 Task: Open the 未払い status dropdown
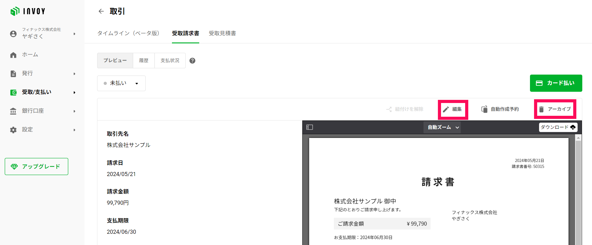121,83
